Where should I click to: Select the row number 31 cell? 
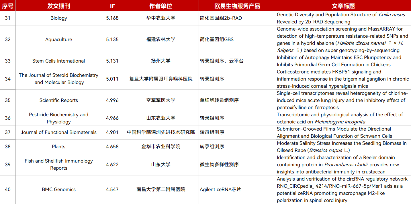click(x=8, y=18)
